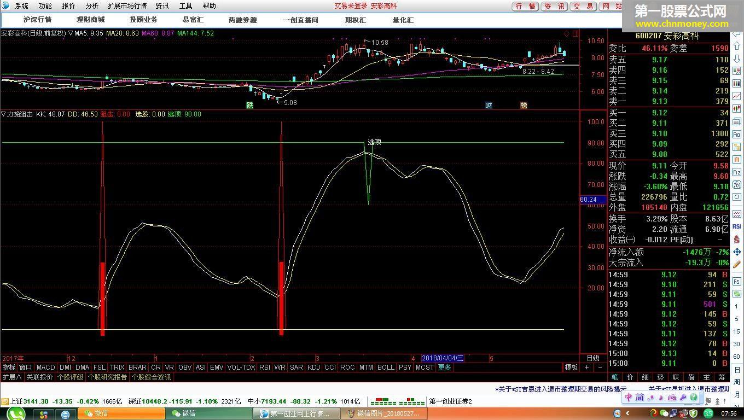Click the F10 company info icon

pos(736,134)
